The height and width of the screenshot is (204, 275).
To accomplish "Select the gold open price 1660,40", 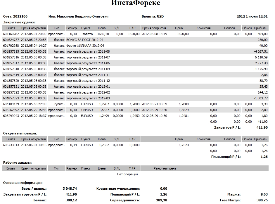I will click(x=103, y=34).
